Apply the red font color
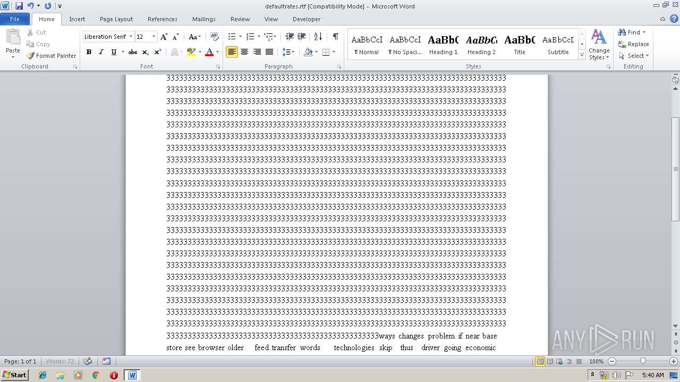Screen dimensions: 680x382 pyautogui.click(x=209, y=52)
